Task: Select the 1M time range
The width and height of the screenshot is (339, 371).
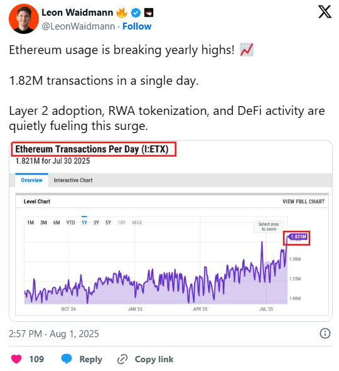Action: 30,223
